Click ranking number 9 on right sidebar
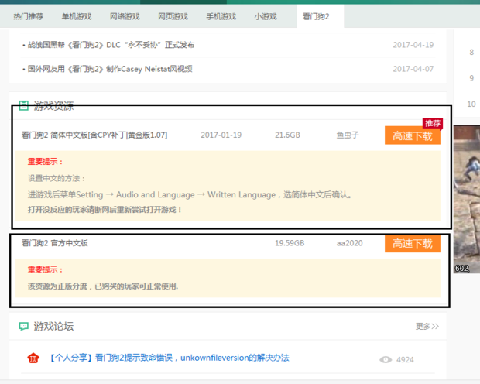This screenshot has width=480, height=384. [471, 78]
